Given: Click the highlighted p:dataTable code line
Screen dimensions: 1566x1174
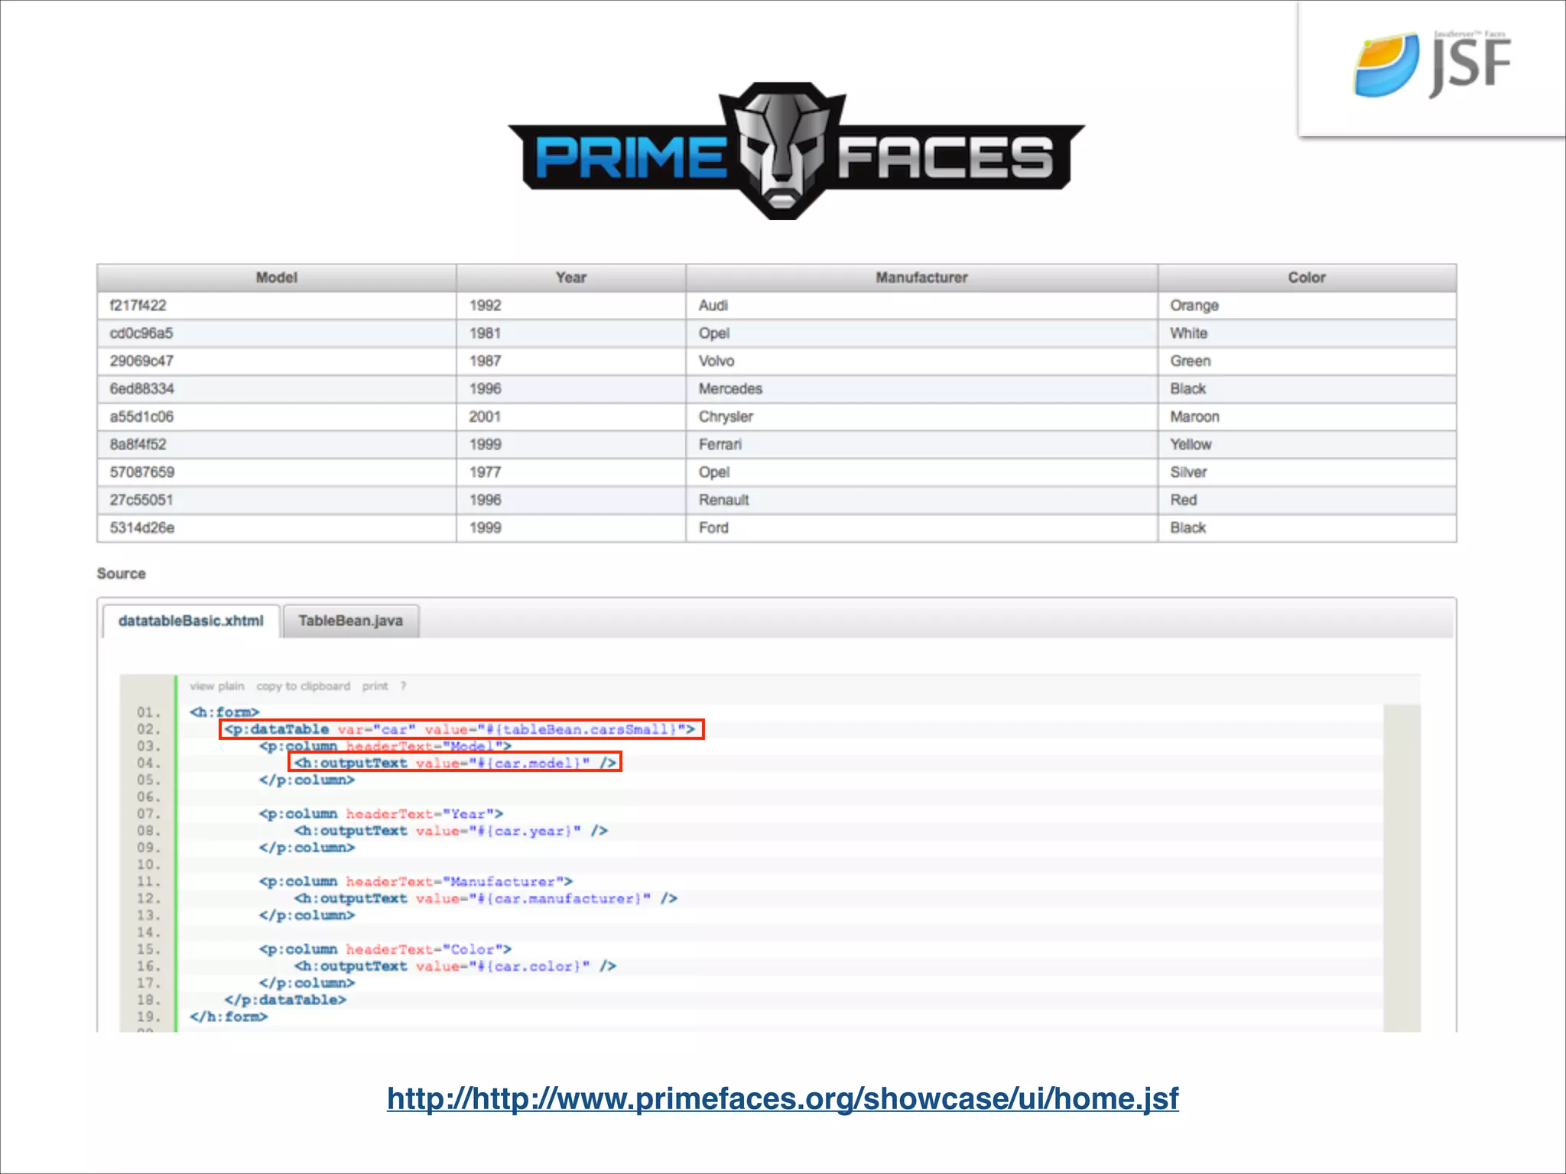Looking at the screenshot, I should point(460,729).
